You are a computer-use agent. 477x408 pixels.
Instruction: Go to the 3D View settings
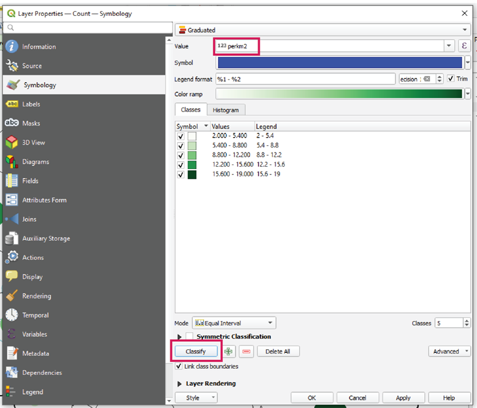click(33, 142)
